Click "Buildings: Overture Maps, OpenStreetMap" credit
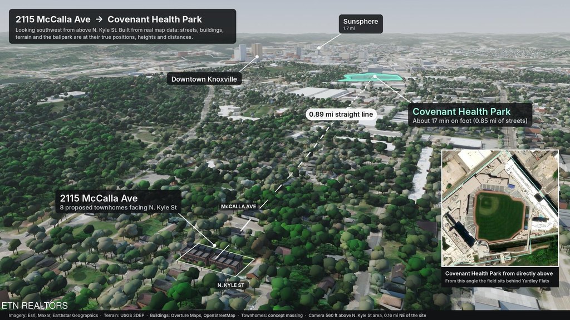This screenshot has width=570, height=320. pos(192,316)
